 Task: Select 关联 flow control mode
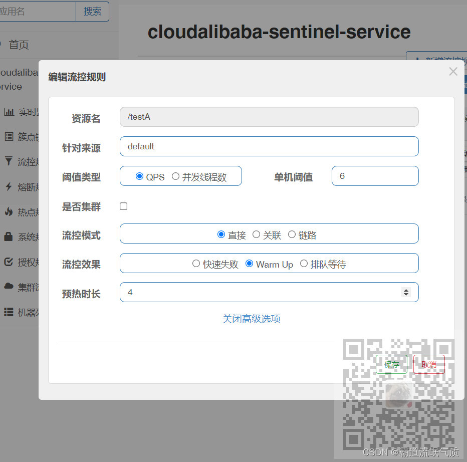pos(256,234)
